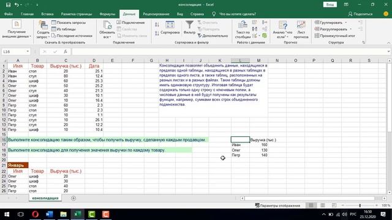Open Ungroup (Разгруппировать) dropdown arrow
The width and height of the screenshot is (392, 220).
[x=351, y=29]
